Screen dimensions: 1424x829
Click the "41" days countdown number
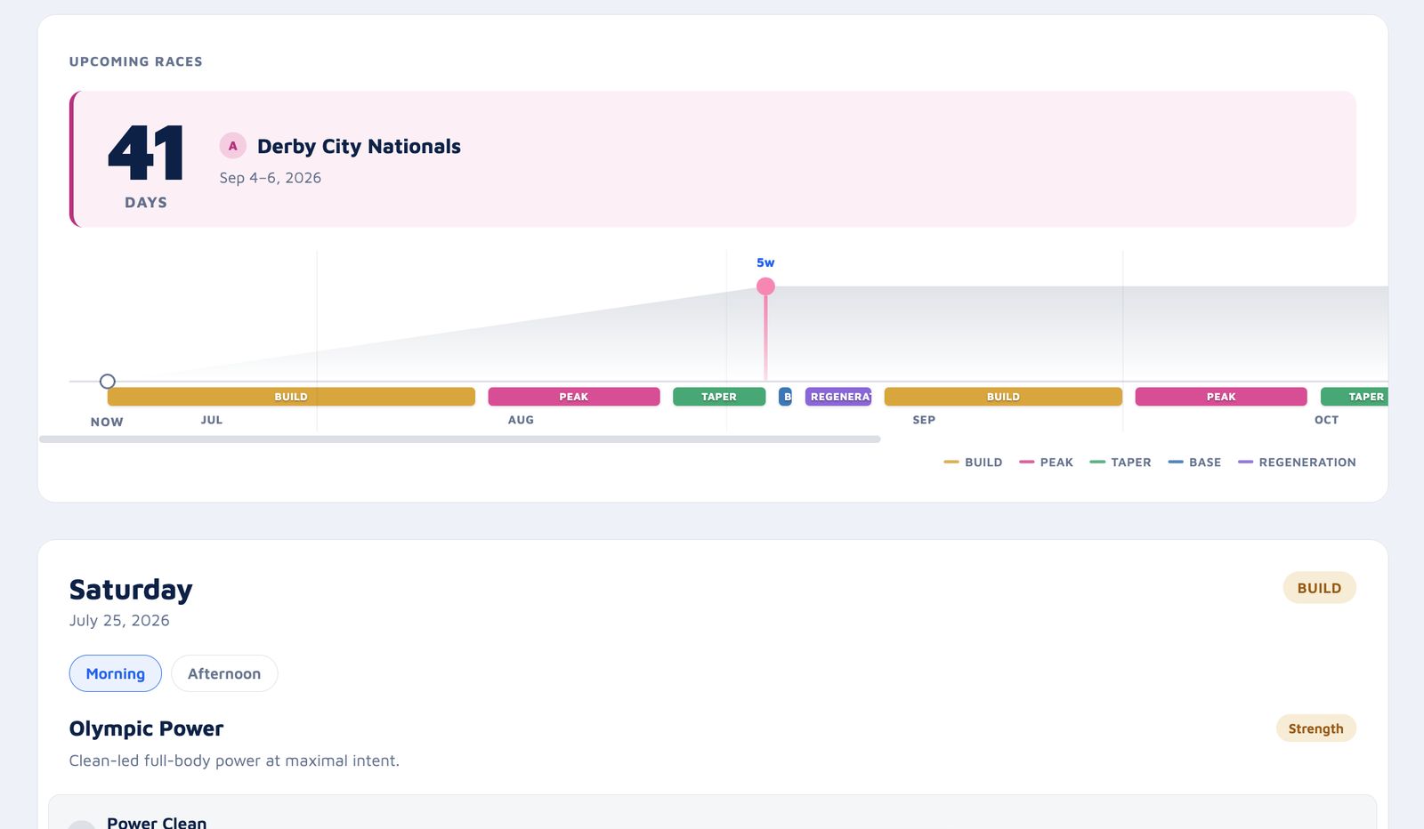[x=146, y=153]
